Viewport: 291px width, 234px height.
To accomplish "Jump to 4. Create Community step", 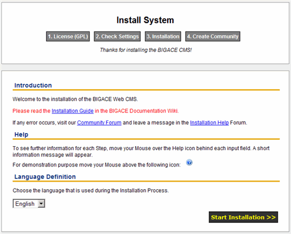I will coord(212,37).
